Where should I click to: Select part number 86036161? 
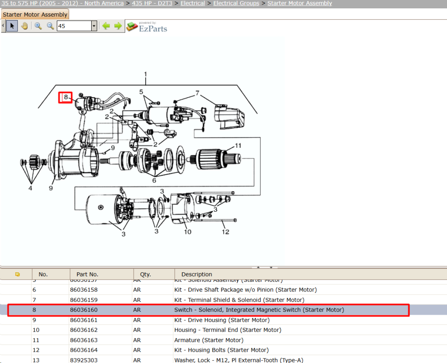[84, 320]
